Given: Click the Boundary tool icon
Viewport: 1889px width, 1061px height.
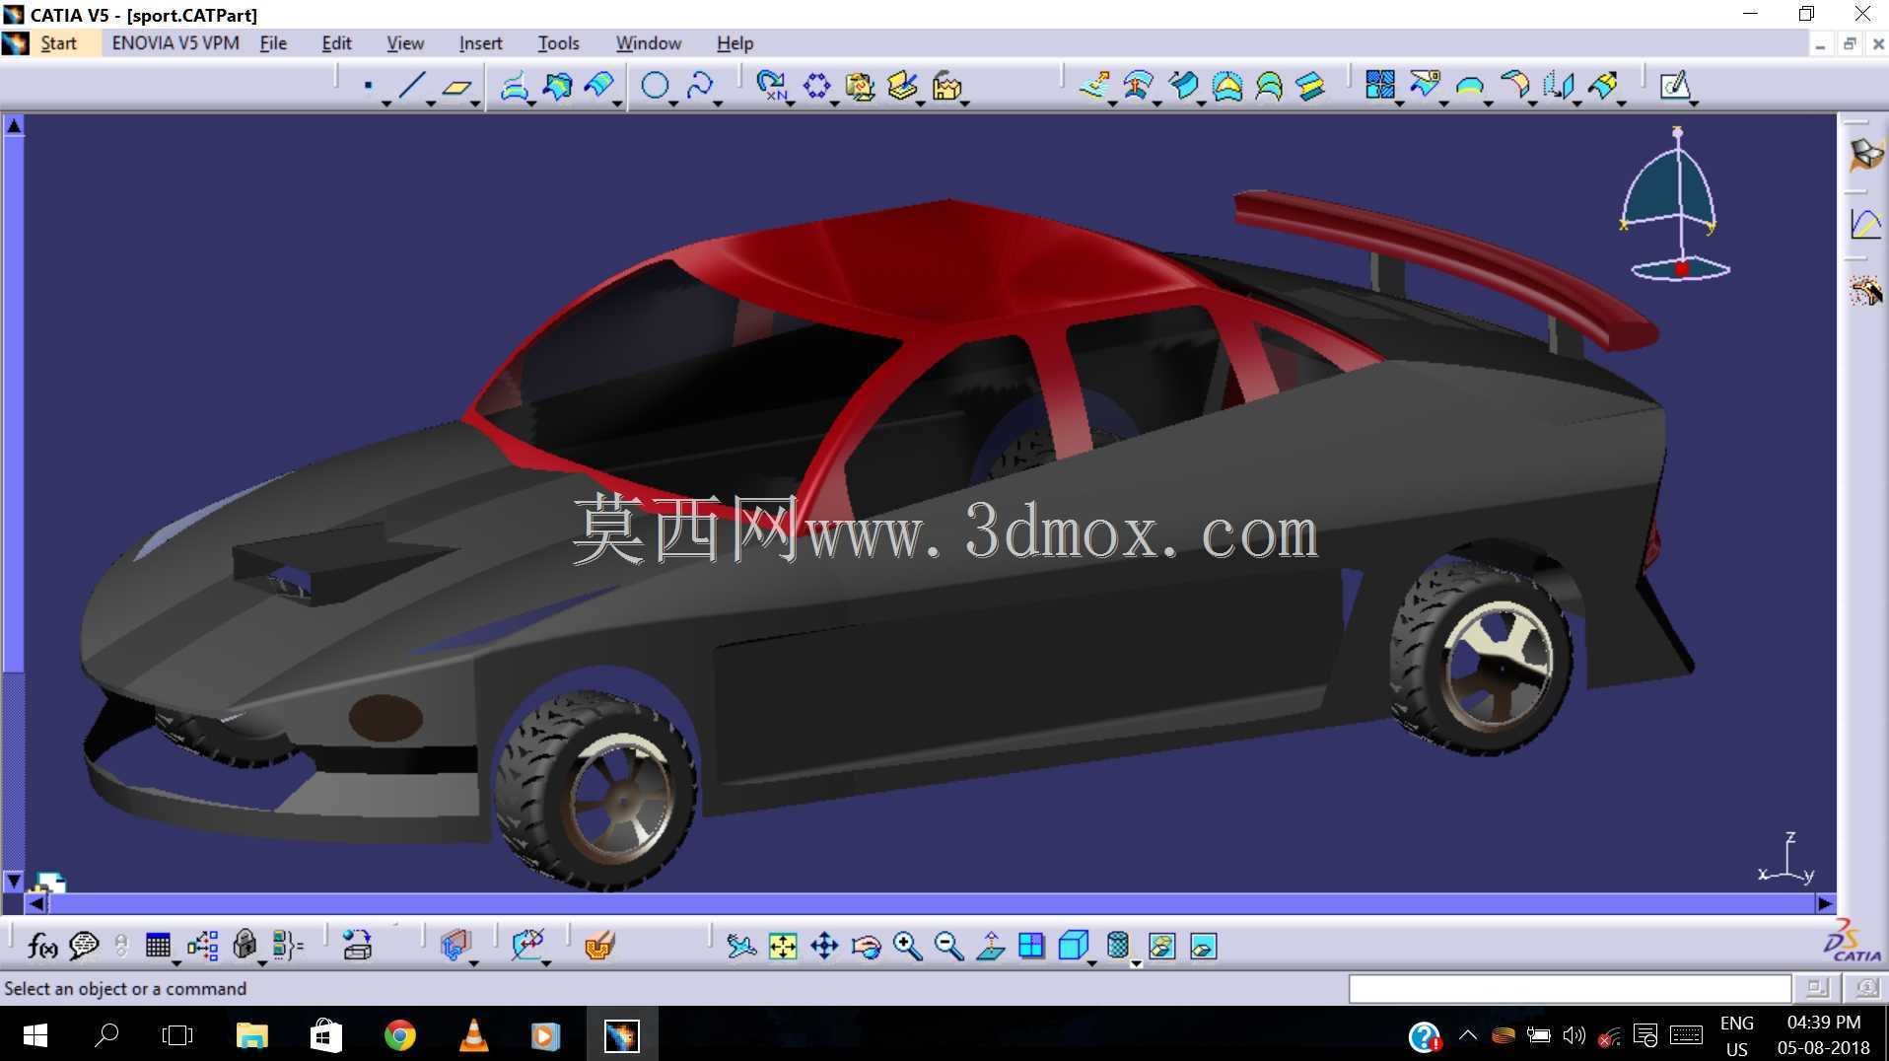Looking at the screenshot, I should coord(1470,86).
